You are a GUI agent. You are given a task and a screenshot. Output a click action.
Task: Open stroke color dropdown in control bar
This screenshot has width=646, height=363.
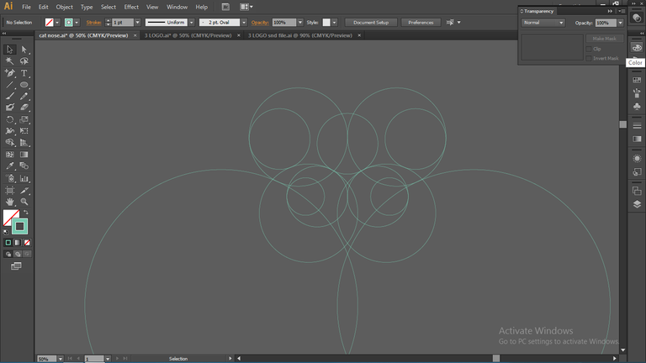77,23
